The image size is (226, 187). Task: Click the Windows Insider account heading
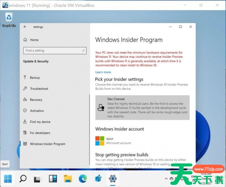coord(120,129)
